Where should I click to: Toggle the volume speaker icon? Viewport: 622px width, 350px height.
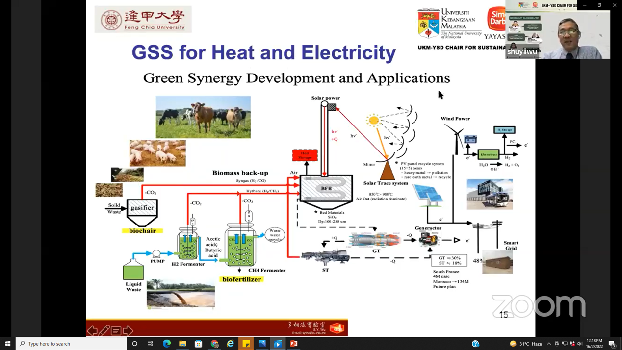point(580,344)
